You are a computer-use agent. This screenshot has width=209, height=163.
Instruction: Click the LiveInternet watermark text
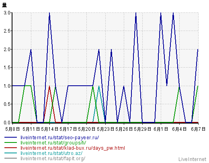coord(193,159)
